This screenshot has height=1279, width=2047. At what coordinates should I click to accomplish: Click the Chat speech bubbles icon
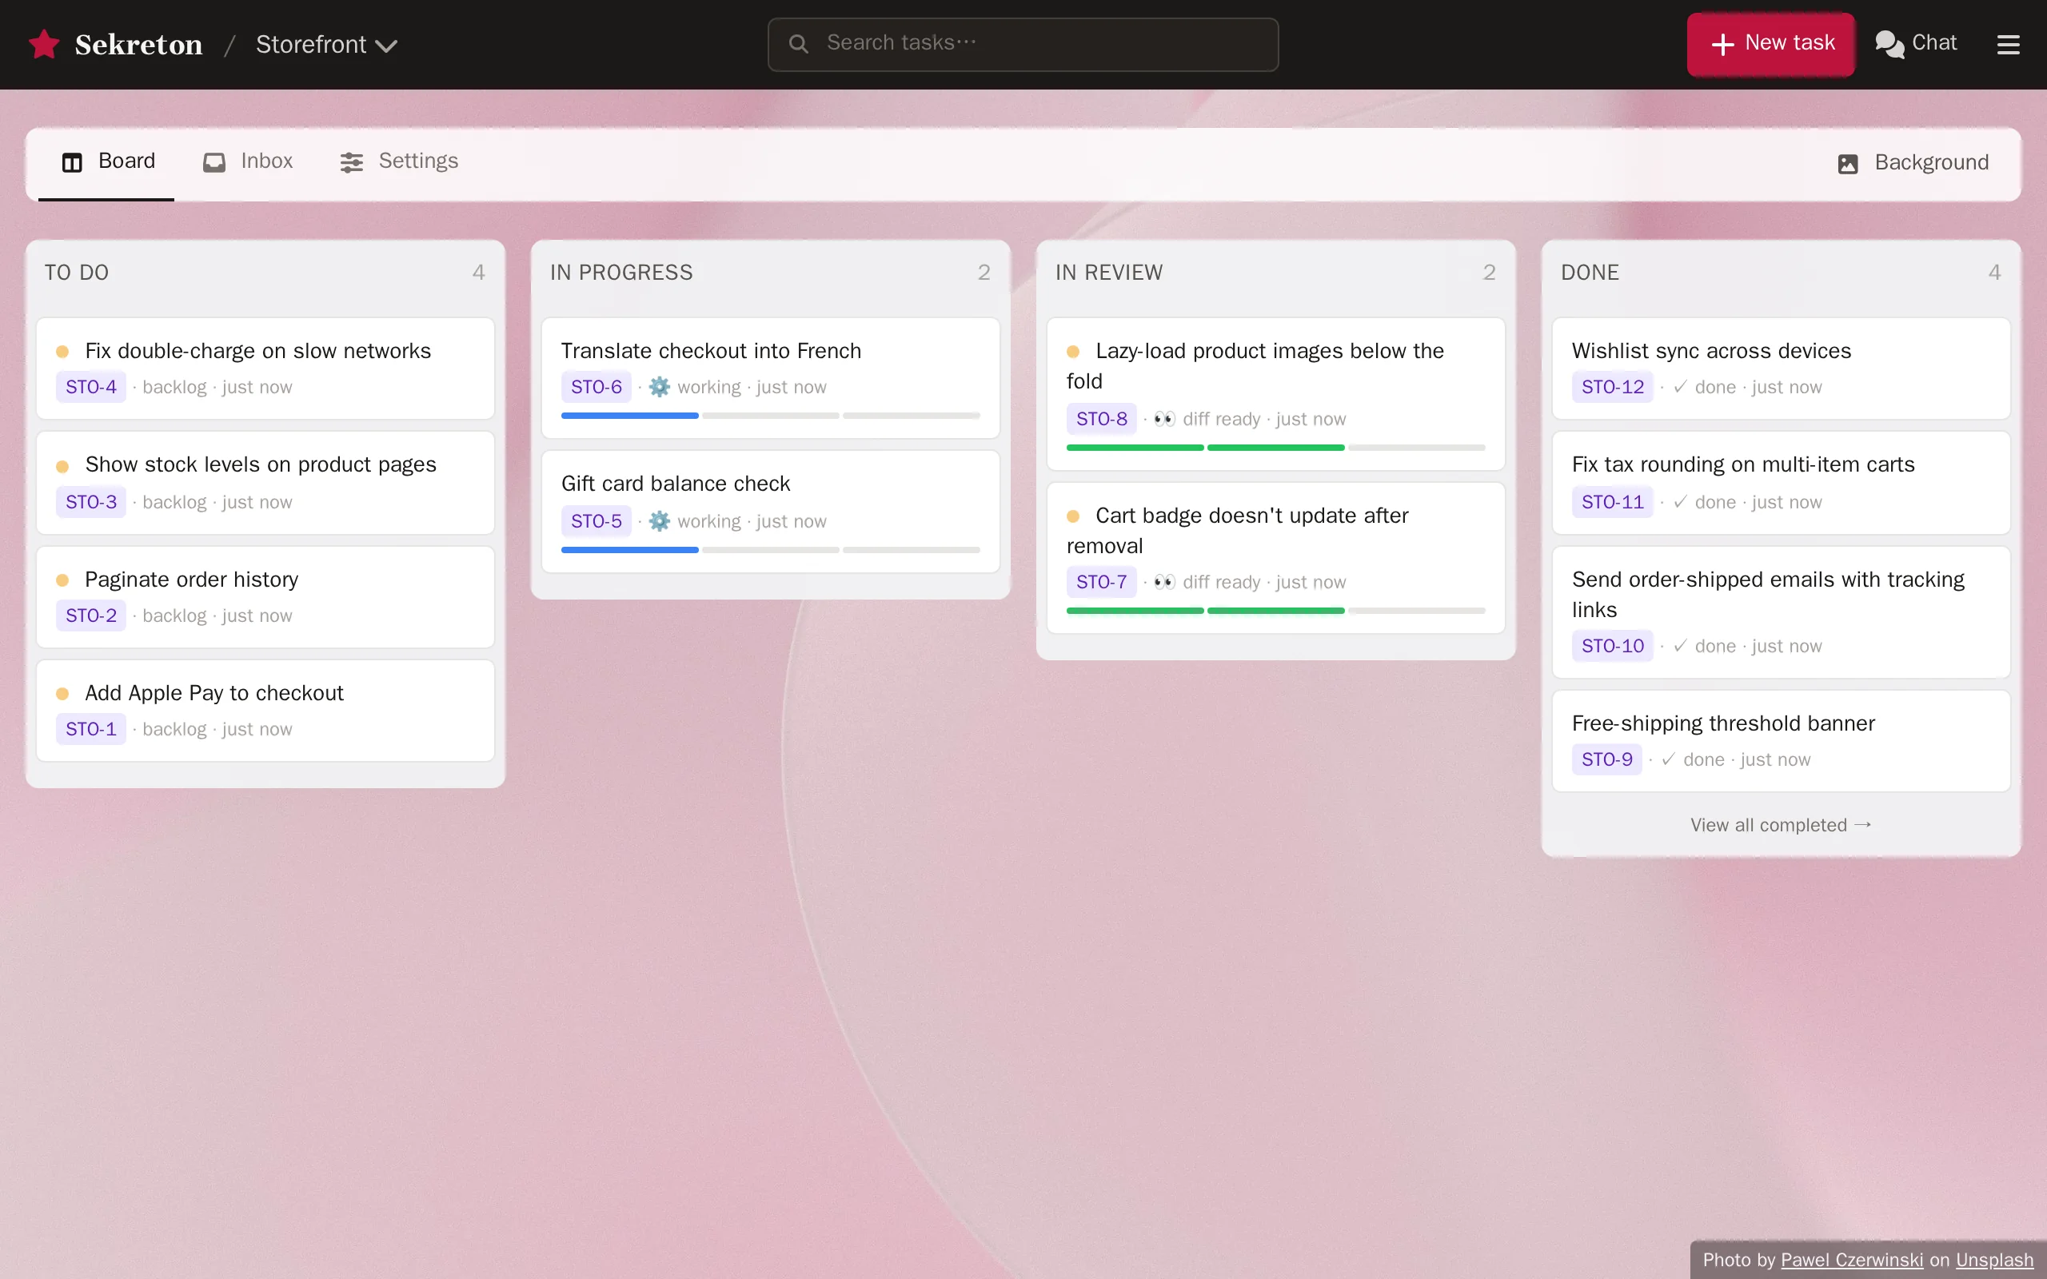[x=1889, y=44]
